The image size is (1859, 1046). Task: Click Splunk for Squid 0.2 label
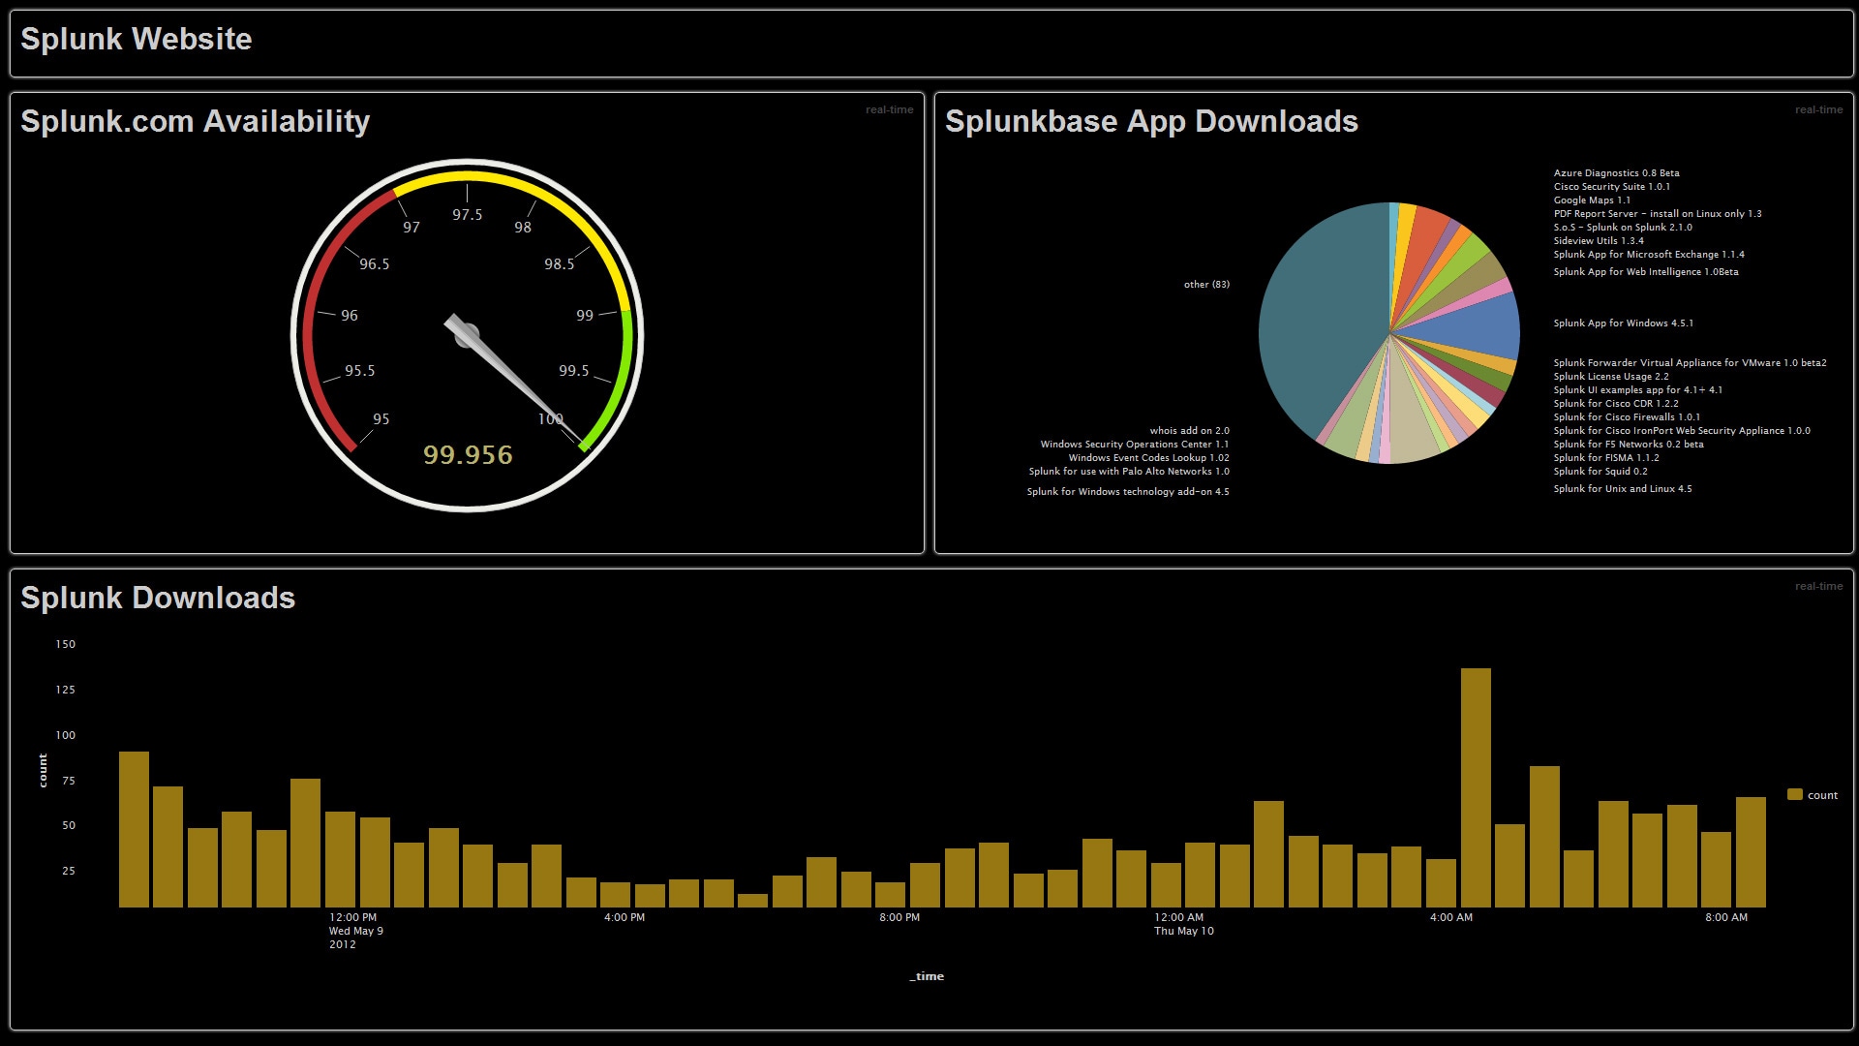[x=1600, y=472]
